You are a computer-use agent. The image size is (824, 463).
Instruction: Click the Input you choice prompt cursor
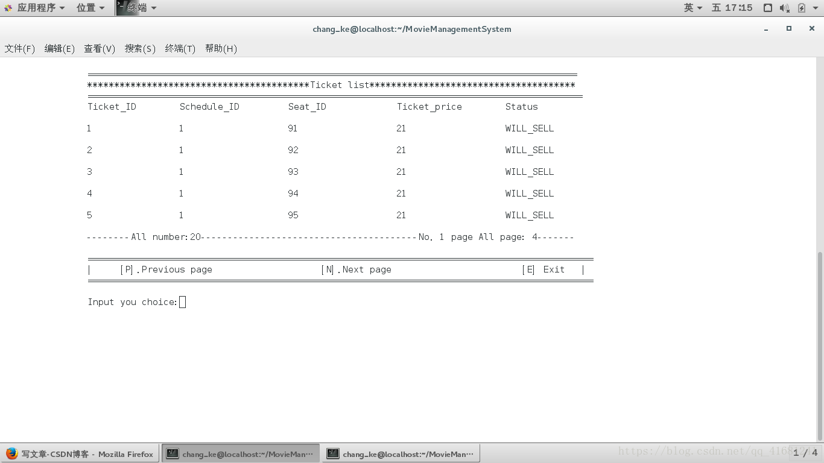pos(183,302)
